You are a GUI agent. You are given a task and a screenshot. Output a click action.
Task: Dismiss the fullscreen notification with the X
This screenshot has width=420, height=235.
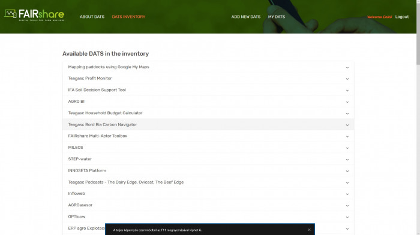coord(309,230)
